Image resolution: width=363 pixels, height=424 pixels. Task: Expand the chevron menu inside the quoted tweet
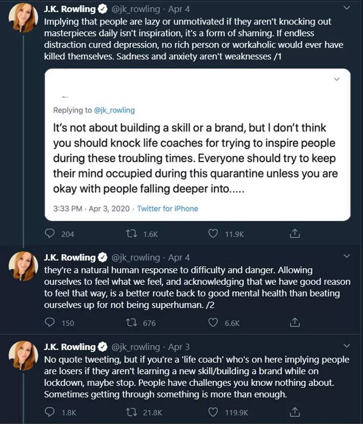[x=337, y=79]
